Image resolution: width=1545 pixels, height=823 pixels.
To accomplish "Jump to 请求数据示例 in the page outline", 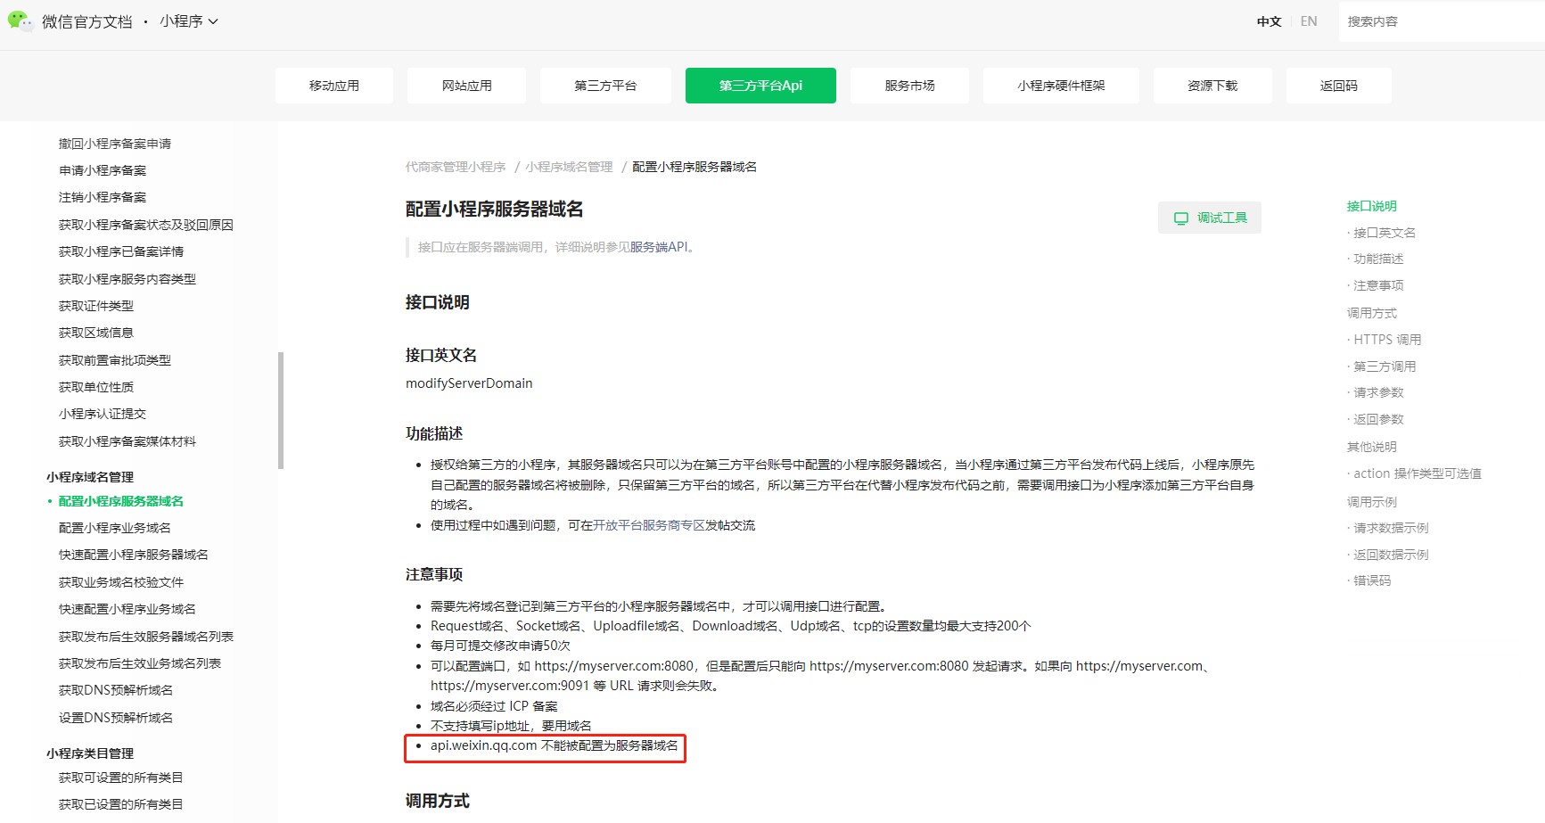I will click(x=1391, y=528).
